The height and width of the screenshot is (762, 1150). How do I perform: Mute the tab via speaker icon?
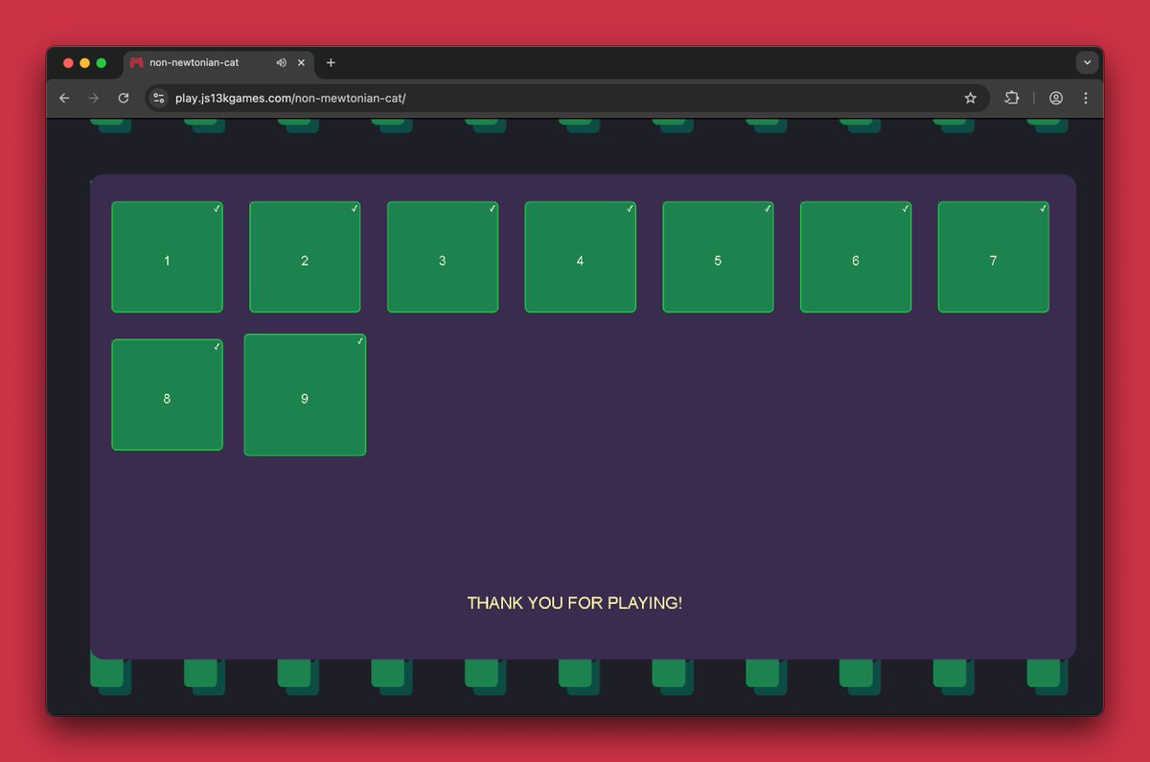pos(281,62)
